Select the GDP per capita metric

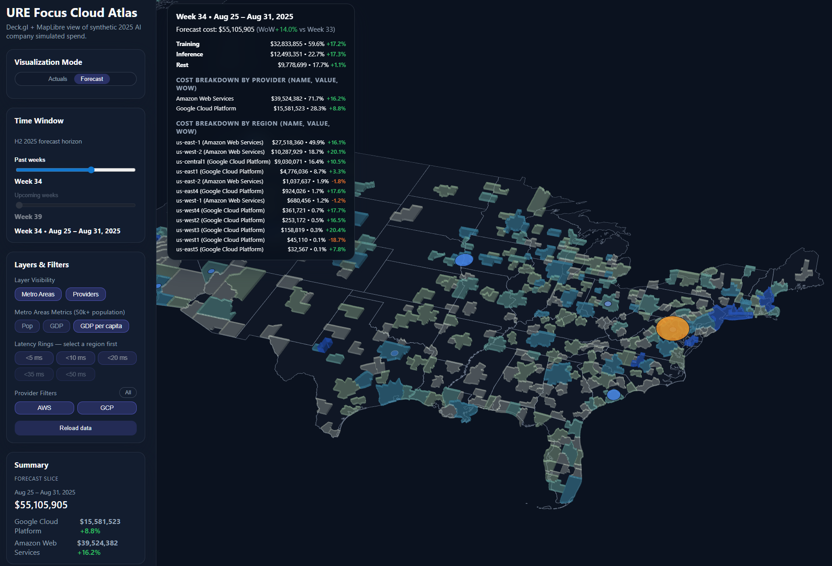(x=101, y=326)
